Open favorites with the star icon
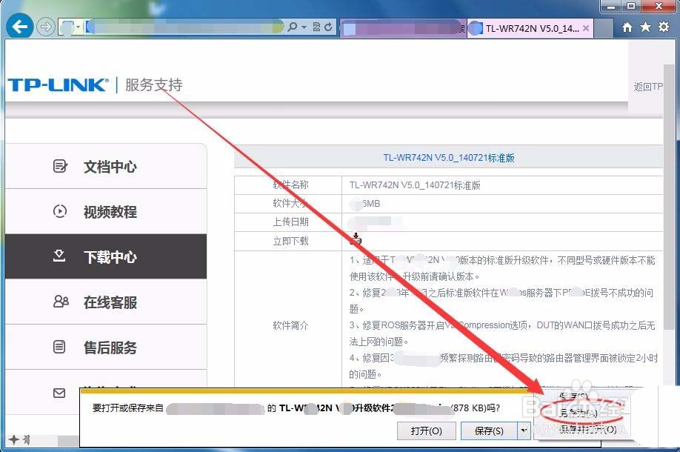 (x=645, y=27)
